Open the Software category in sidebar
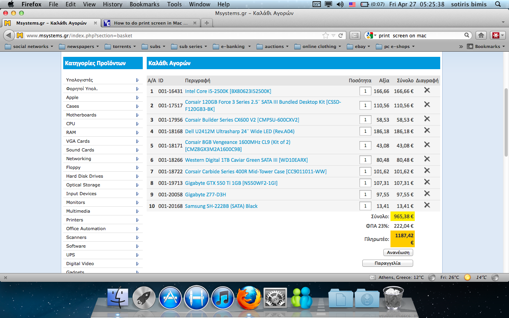 76,246
